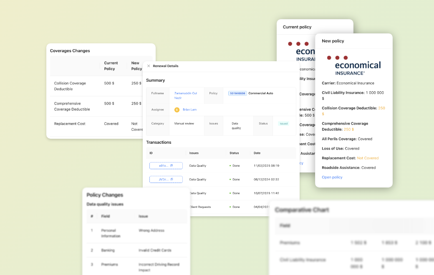Click New policy Collision Coverage Deductible line

click(x=353, y=111)
